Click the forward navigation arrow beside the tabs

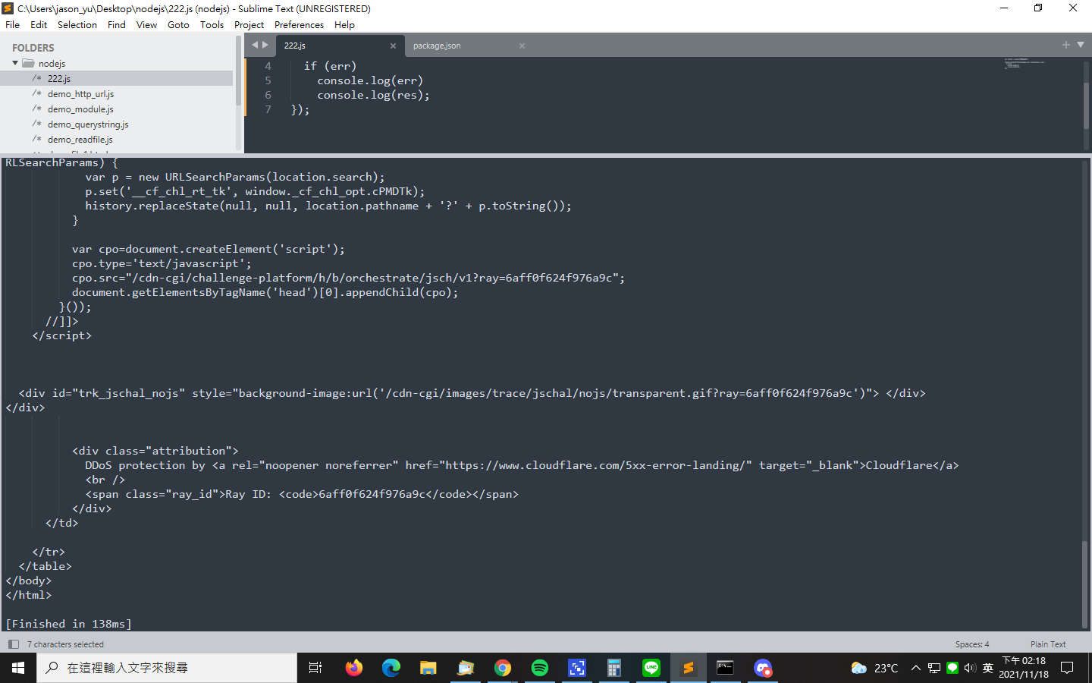coord(265,45)
